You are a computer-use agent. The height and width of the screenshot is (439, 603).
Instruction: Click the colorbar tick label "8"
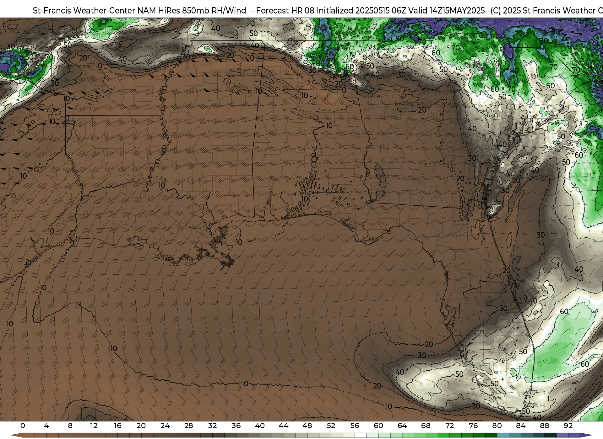pos(70,426)
